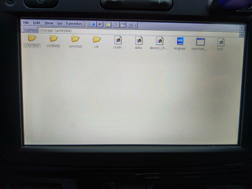Screen dimensions: 252x189
Task: Select the synctool_... executable icon
Action: click(x=200, y=42)
